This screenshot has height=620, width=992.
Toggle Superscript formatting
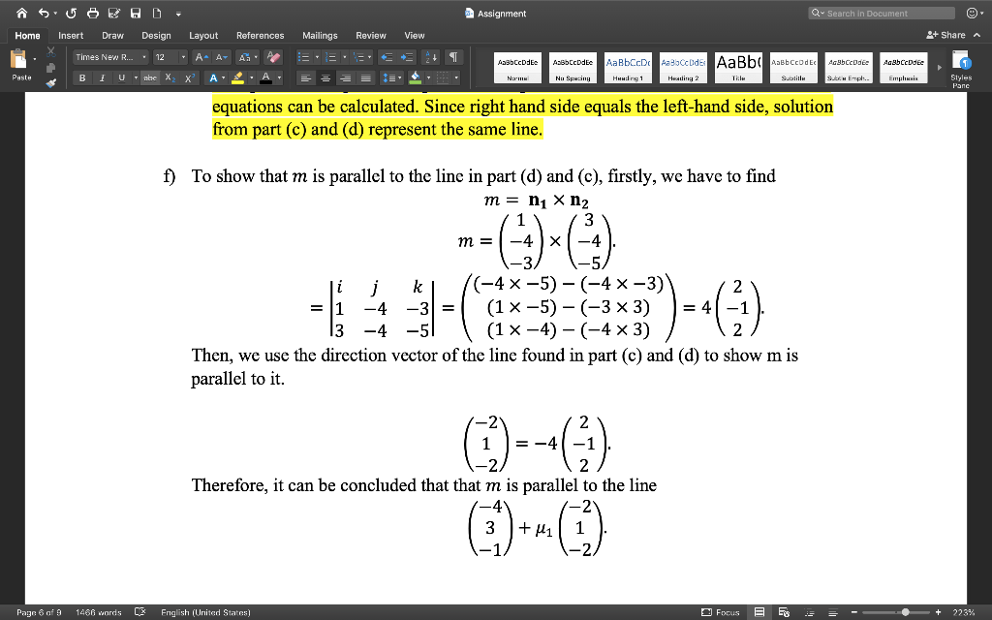tap(189, 77)
